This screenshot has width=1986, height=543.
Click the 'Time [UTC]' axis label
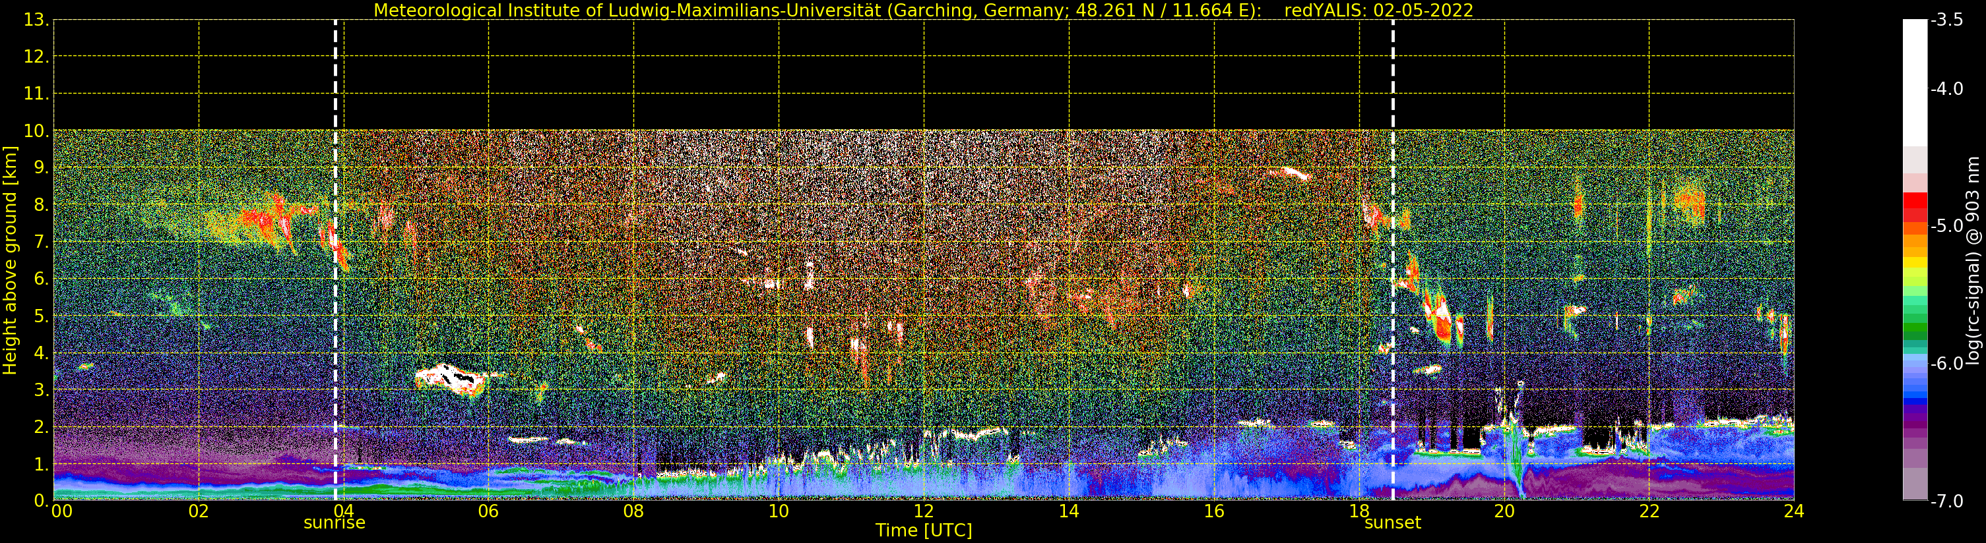coord(924,530)
